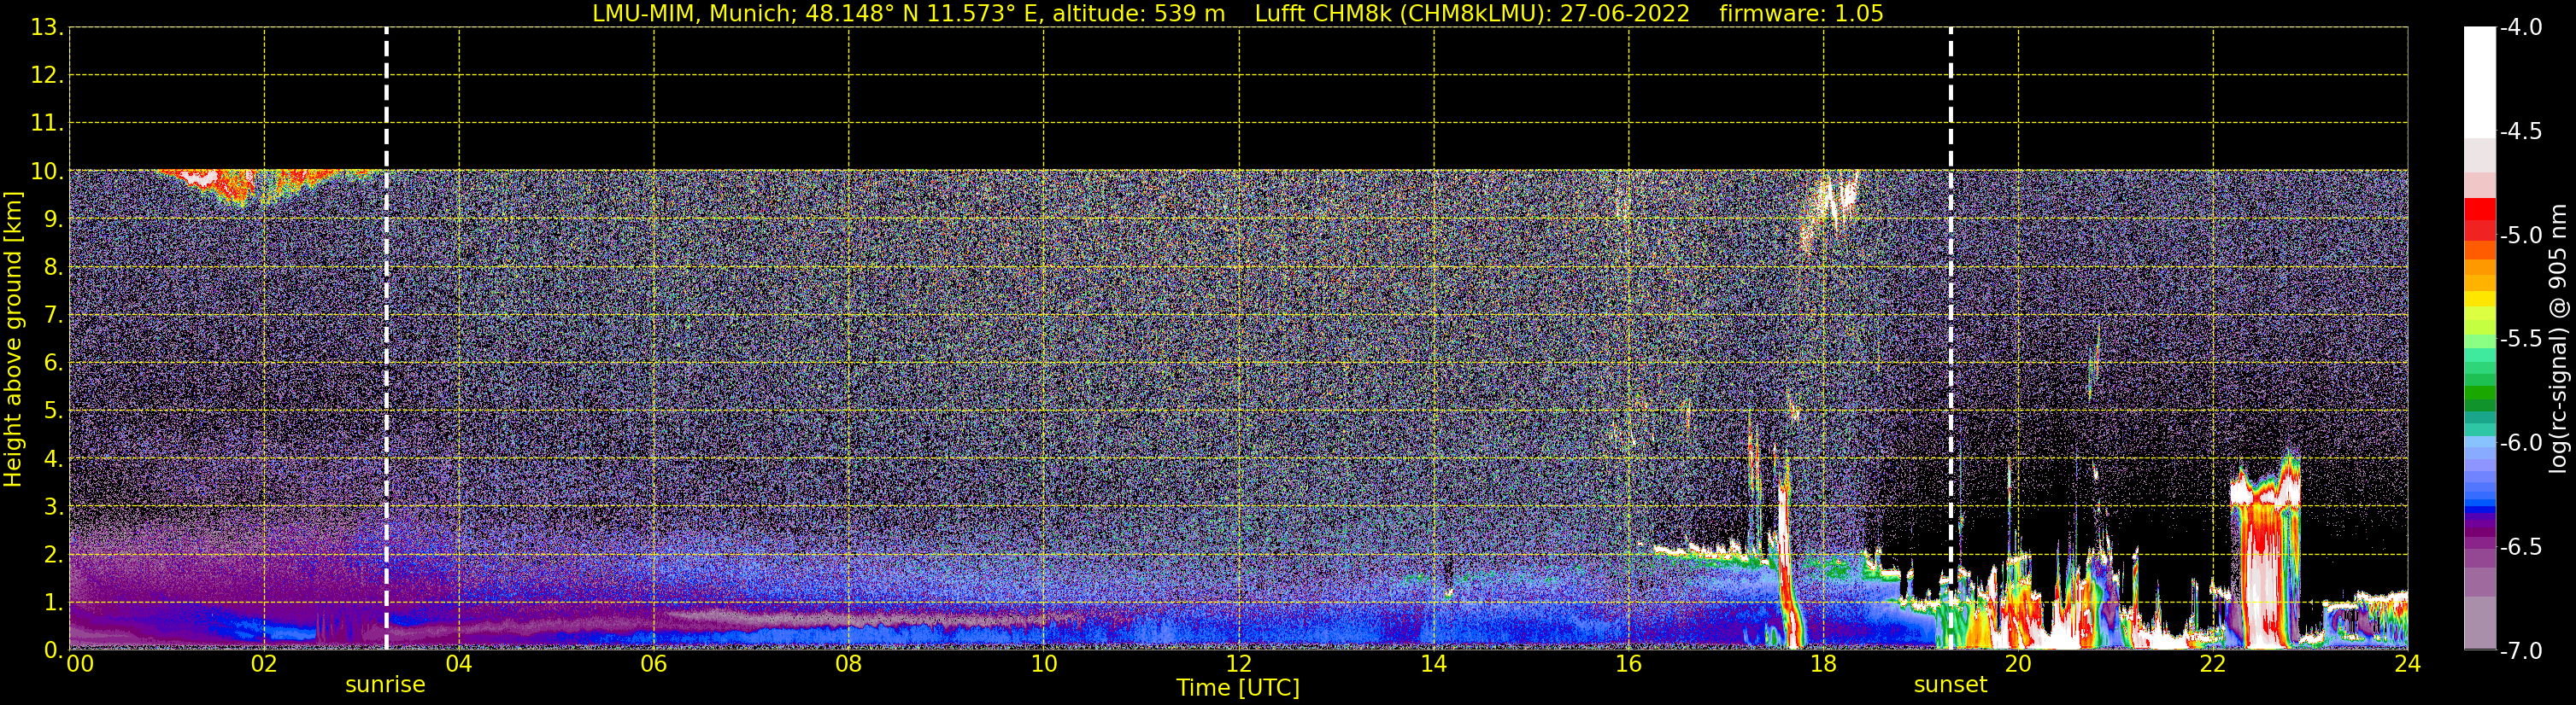Click height axis tick label '3.'
This screenshot has height=705, width=2576.
click(x=53, y=507)
